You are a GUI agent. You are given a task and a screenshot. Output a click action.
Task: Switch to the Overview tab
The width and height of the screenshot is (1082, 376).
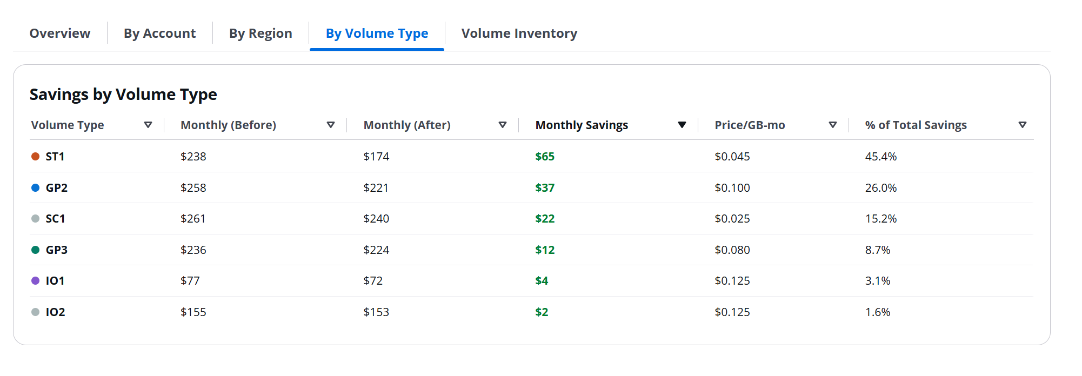point(60,33)
